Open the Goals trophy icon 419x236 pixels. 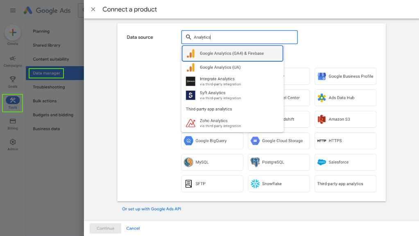(13, 79)
